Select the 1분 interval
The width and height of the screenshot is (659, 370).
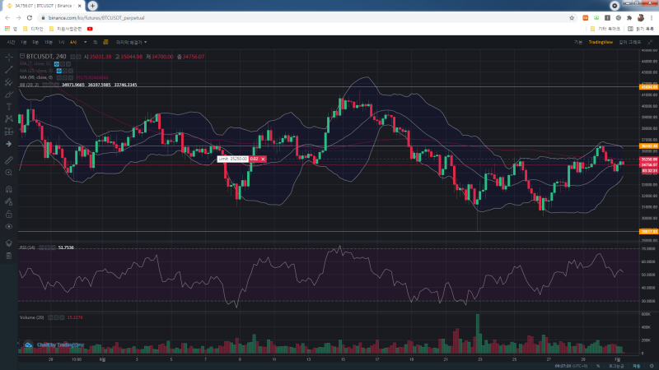[24, 42]
